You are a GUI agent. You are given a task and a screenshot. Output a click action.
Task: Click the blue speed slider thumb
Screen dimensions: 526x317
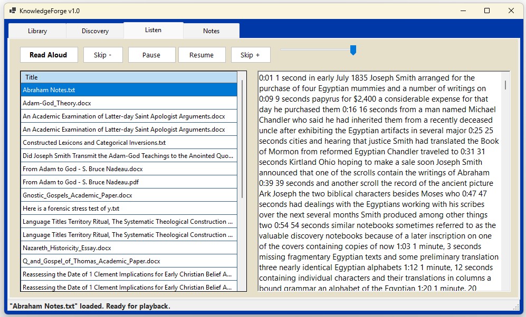(x=353, y=50)
